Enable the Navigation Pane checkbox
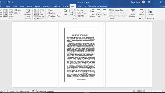The height and width of the screenshot is (93, 165). (48, 16)
